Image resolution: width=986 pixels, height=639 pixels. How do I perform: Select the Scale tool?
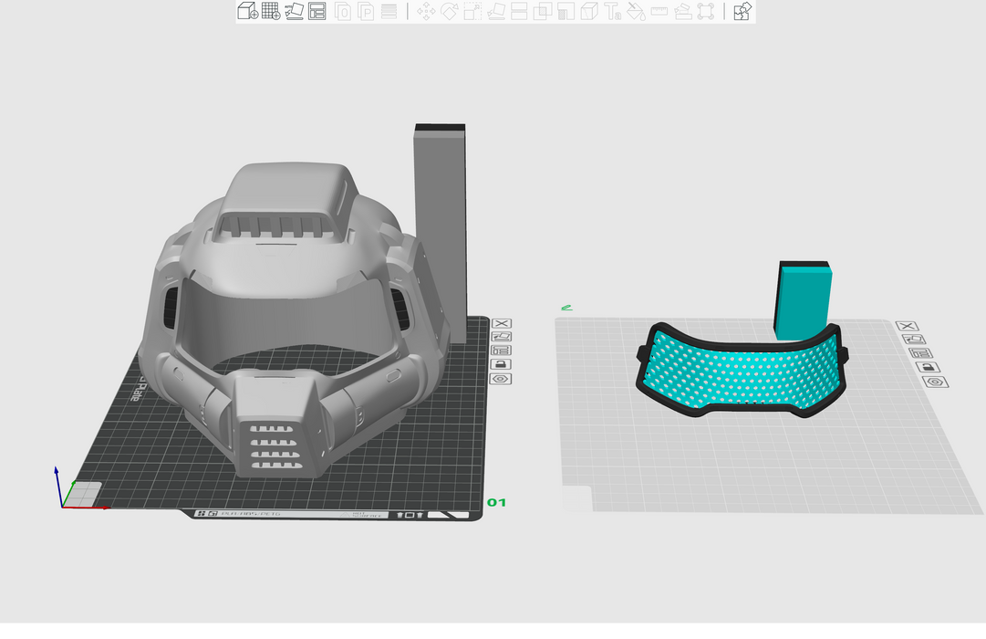pos(472,12)
